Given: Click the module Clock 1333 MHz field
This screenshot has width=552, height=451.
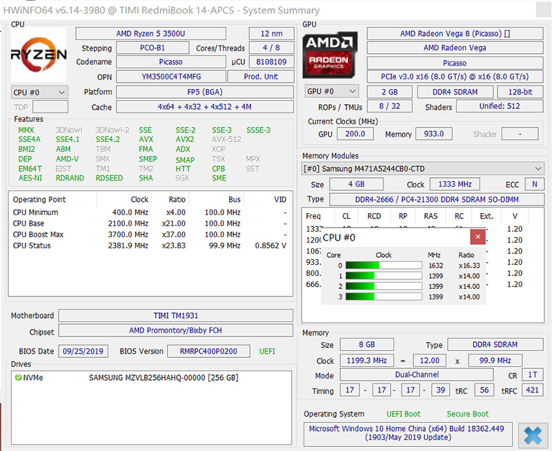Looking at the screenshot, I should 455,184.
